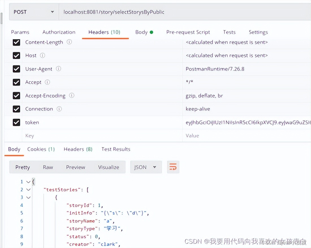Uncheck the Host header checkbox

[x=16, y=55]
